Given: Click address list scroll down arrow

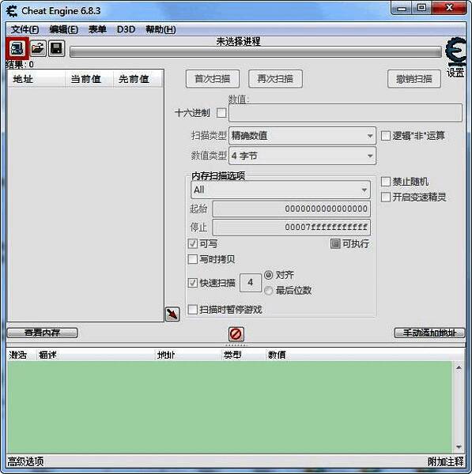Looking at the screenshot, I should [x=459, y=447].
